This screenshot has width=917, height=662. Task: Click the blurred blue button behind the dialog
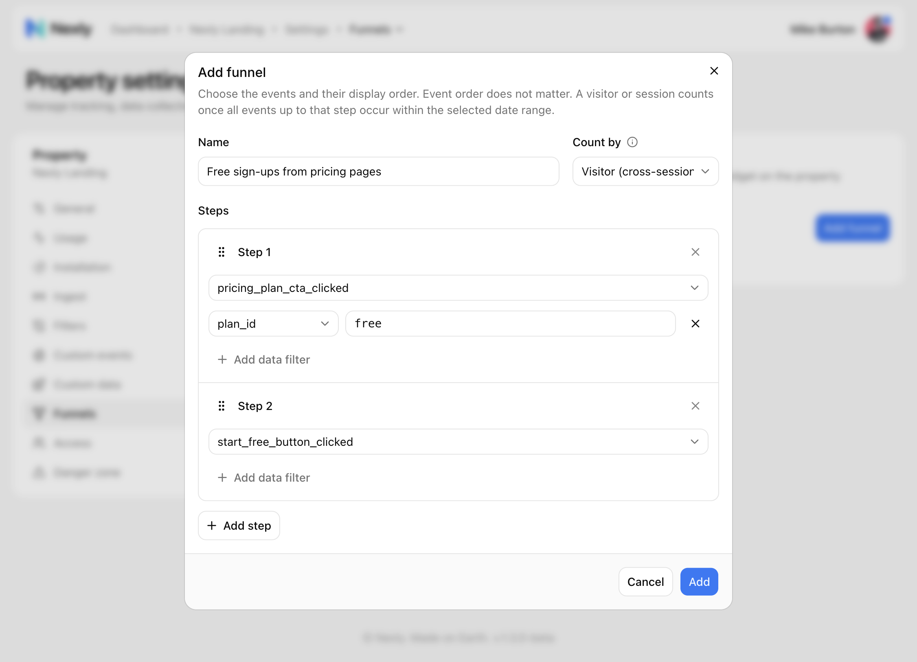[x=852, y=228]
